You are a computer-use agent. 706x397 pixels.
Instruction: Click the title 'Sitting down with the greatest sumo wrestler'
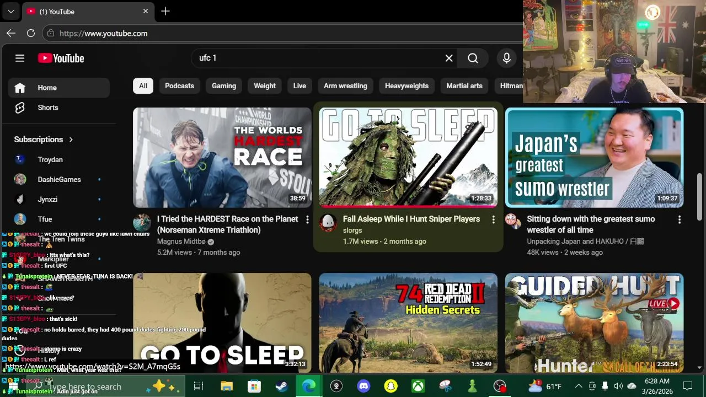pos(591,224)
